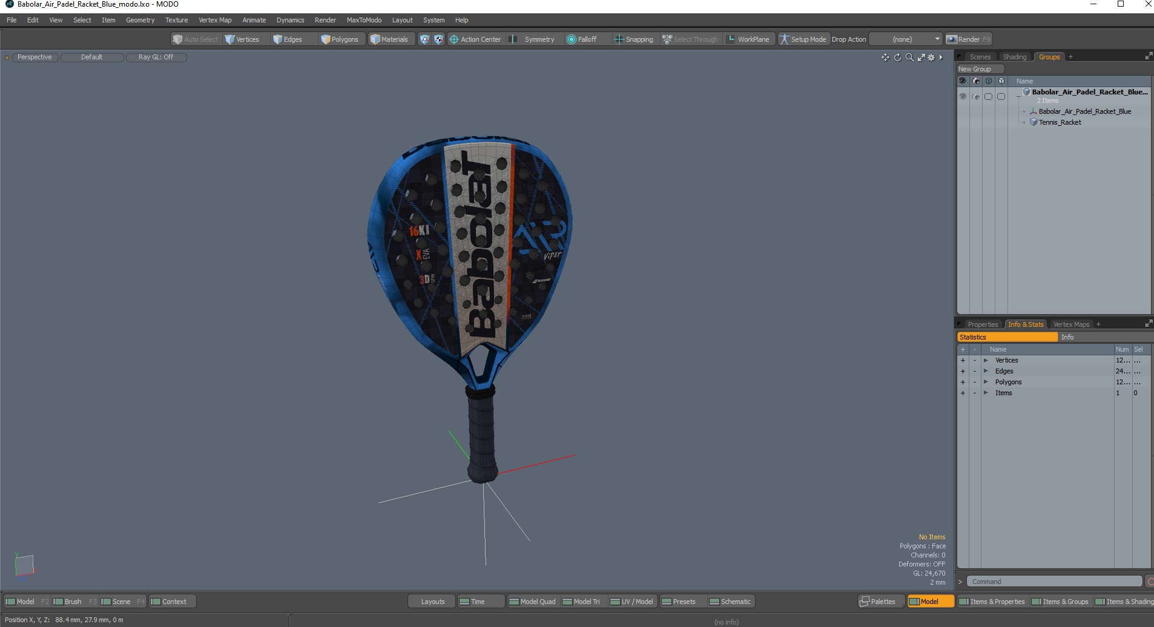Open the Drop Action (none) dropdown
Screen dimensions: 1154x627
(x=906, y=39)
